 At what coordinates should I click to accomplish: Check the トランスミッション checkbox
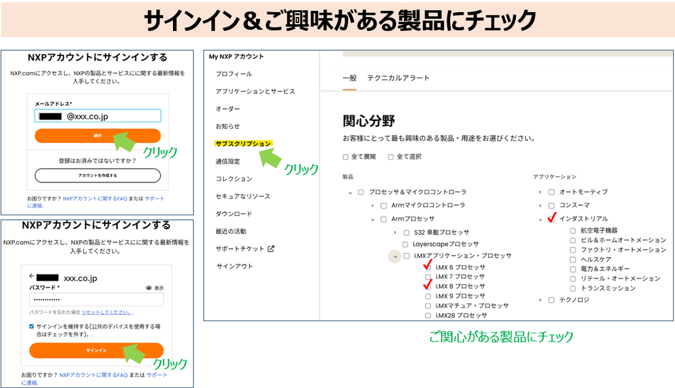click(x=573, y=289)
